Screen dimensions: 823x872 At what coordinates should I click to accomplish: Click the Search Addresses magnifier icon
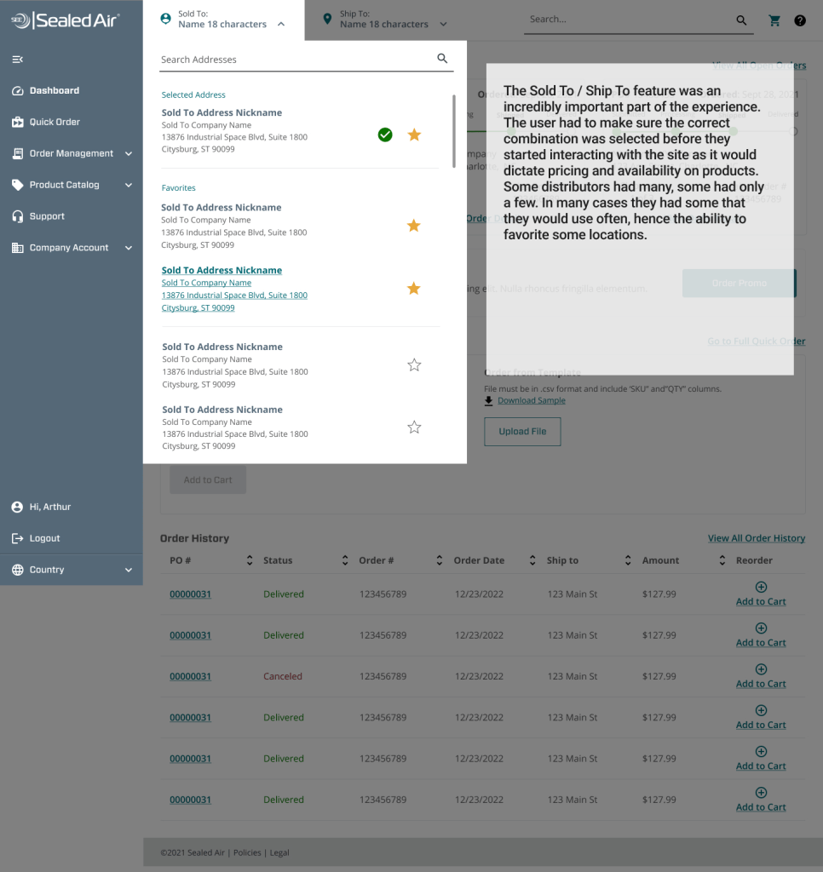click(442, 59)
